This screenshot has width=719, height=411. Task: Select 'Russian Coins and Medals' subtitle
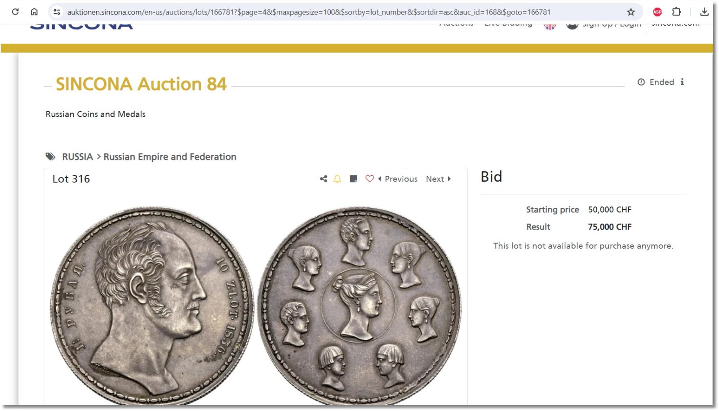96,114
